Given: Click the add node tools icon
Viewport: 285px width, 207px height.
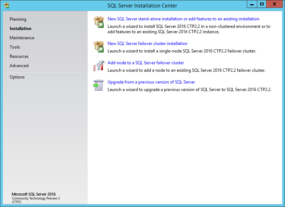Looking at the screenshot, I should 99,66.
